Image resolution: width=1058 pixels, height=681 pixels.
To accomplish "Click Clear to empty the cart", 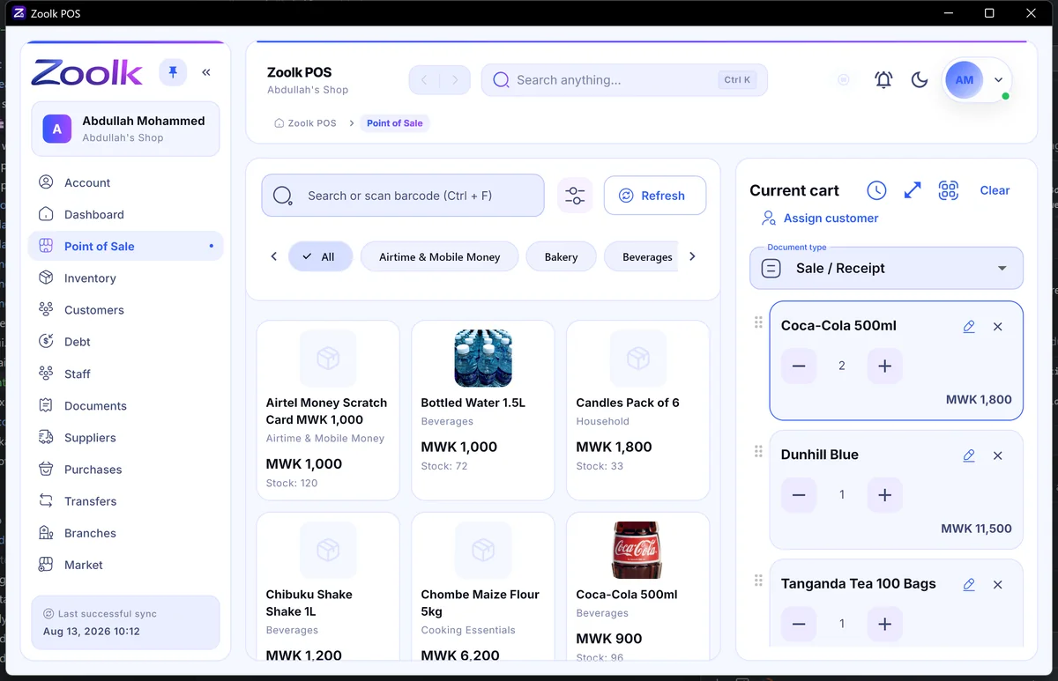I will pyautogui.click(x=995, y=190).
